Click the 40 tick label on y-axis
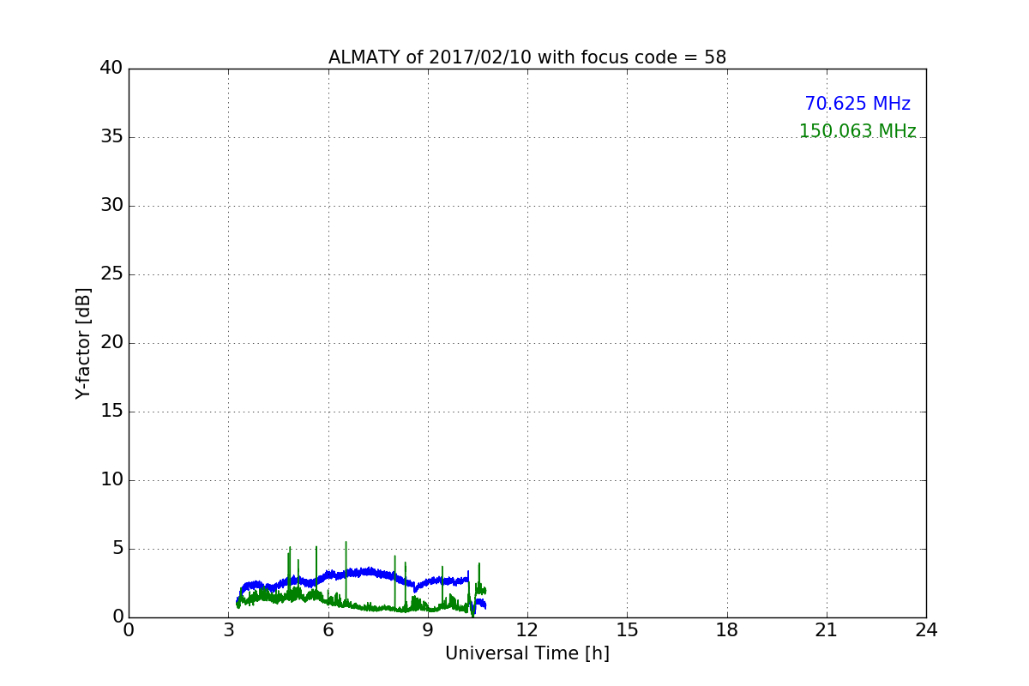1029x686 pixels. [111, 68]
